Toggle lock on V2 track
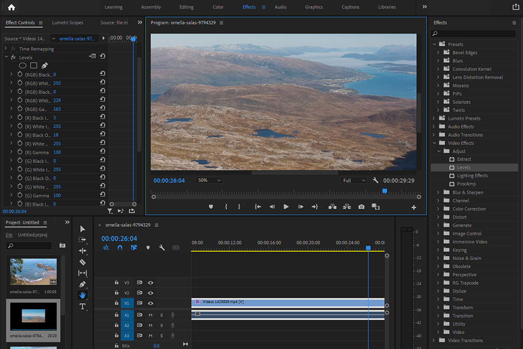Screen dimensions: 523x349 (x=117, y=293)
